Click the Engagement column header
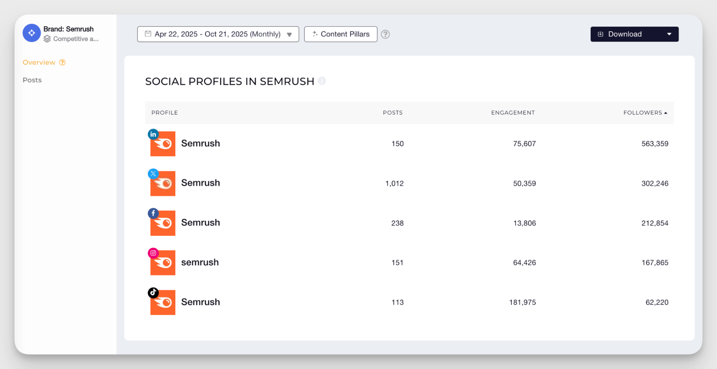Screen dimensions: 717x369 tap(513, 113)
